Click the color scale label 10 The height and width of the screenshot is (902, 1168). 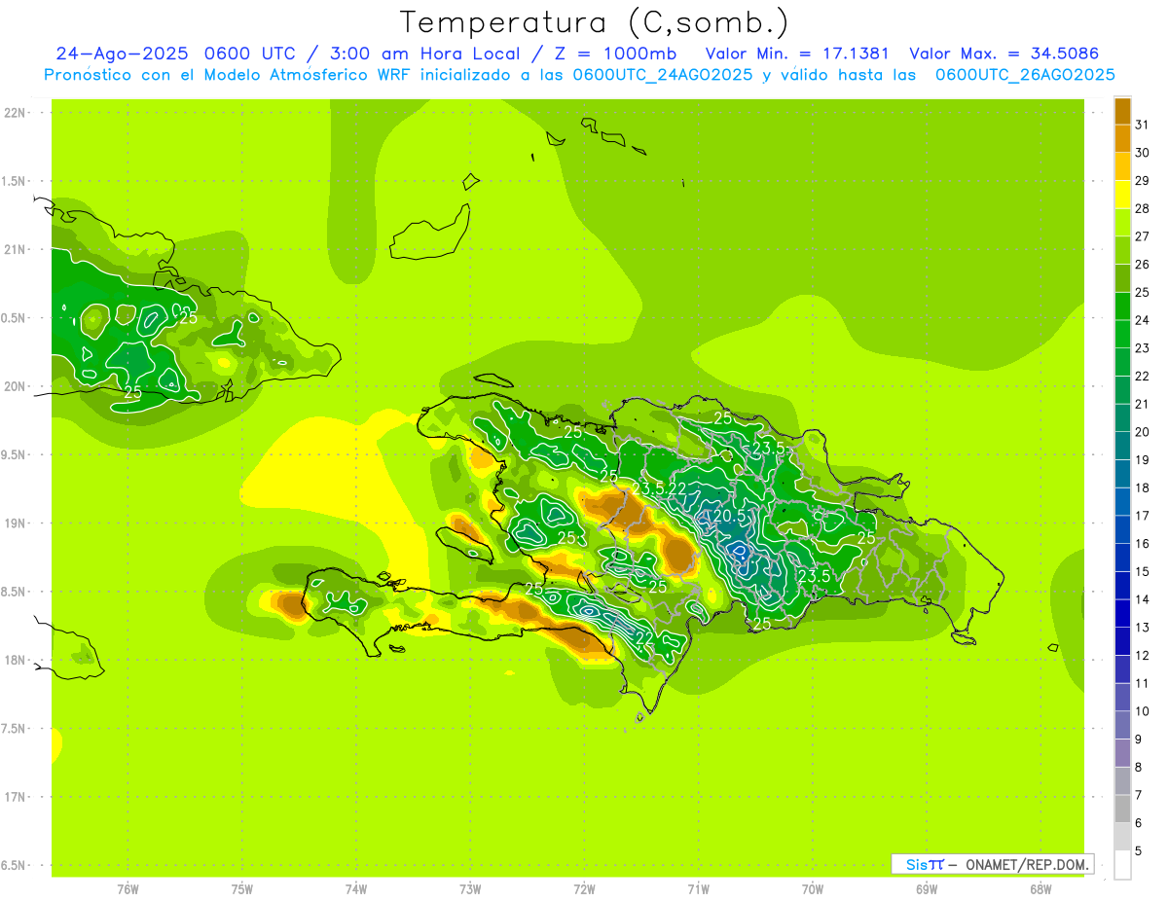pyautogui.click(x=1142, y=711)
